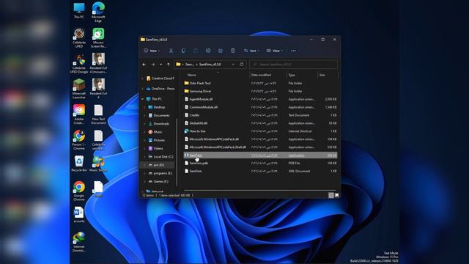
Task: Open recent locations dropdown arrow
Action: [161, 65]
